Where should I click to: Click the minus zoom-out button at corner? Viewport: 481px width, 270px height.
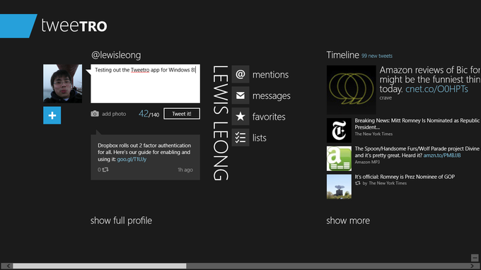click(475, 257)
